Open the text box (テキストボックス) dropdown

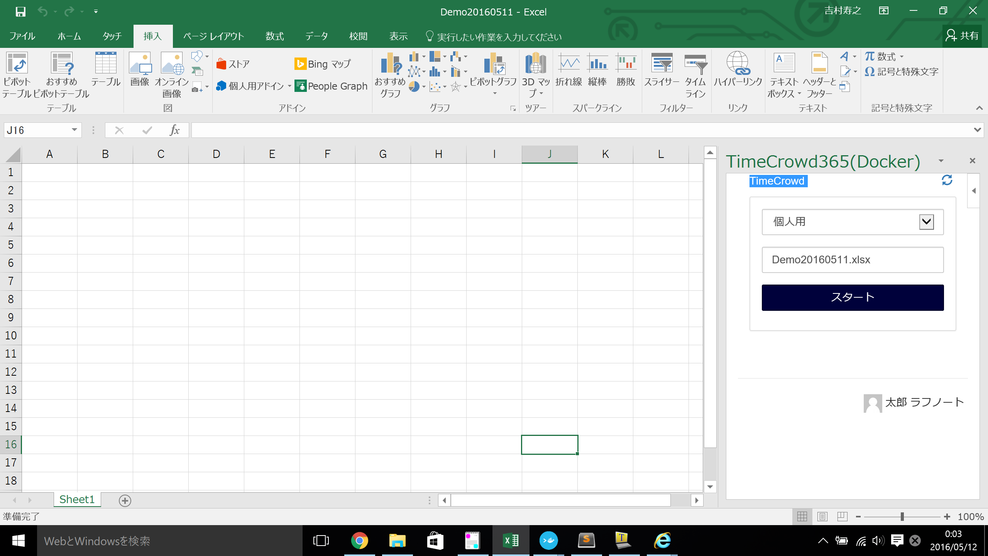pyautogui.click(x=799, y=93)
